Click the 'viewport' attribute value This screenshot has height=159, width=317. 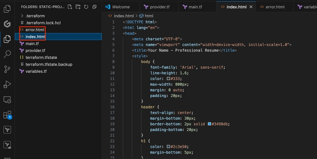click(x=168, y=45)
